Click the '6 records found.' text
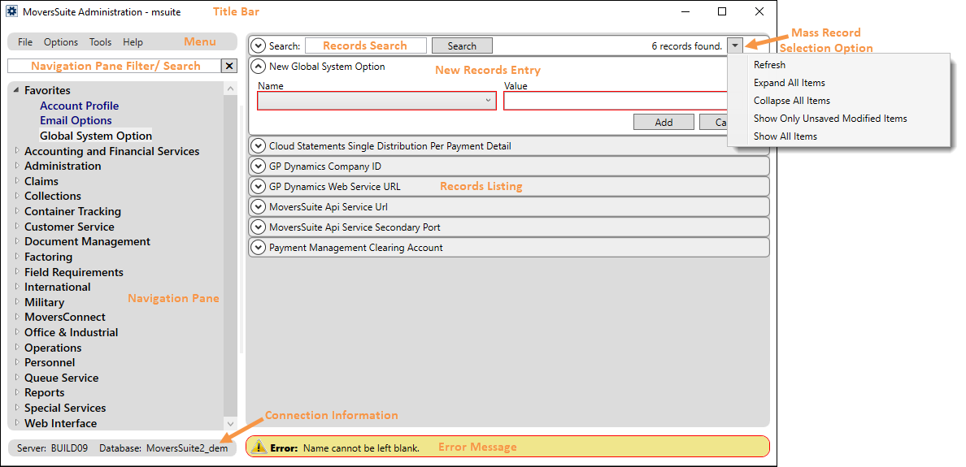 (686, 45)
